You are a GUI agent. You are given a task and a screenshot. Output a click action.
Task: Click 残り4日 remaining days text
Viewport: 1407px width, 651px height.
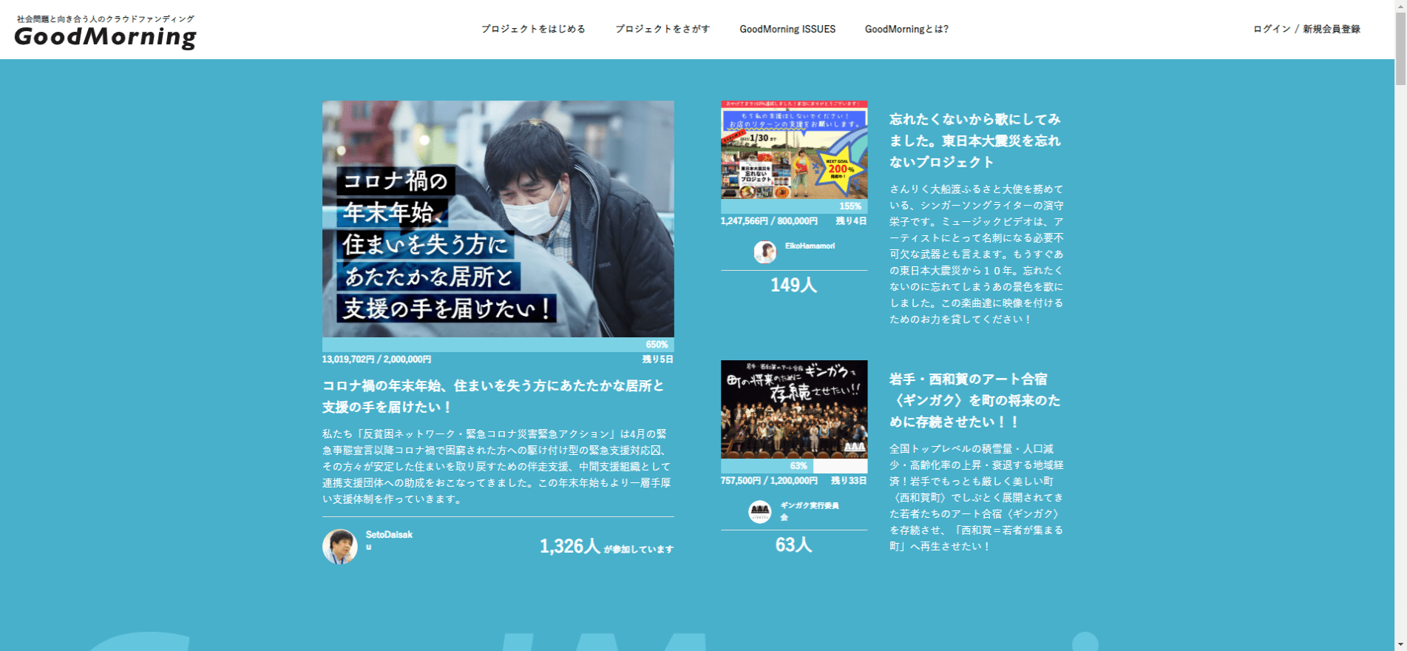(x=851, y=220)
